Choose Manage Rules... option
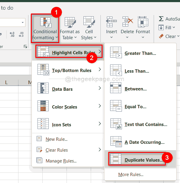 click(x=68, y=161)
